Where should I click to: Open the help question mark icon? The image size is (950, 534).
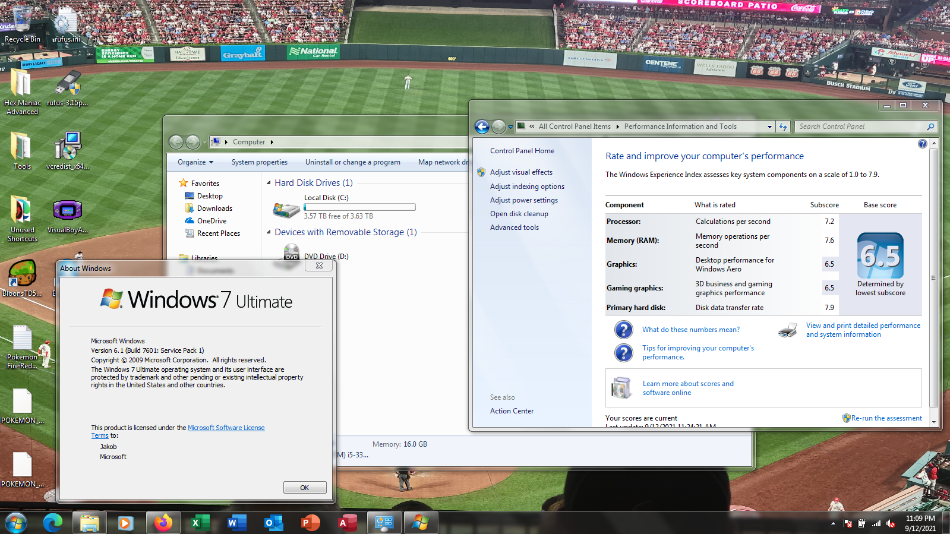click(922, 144)
